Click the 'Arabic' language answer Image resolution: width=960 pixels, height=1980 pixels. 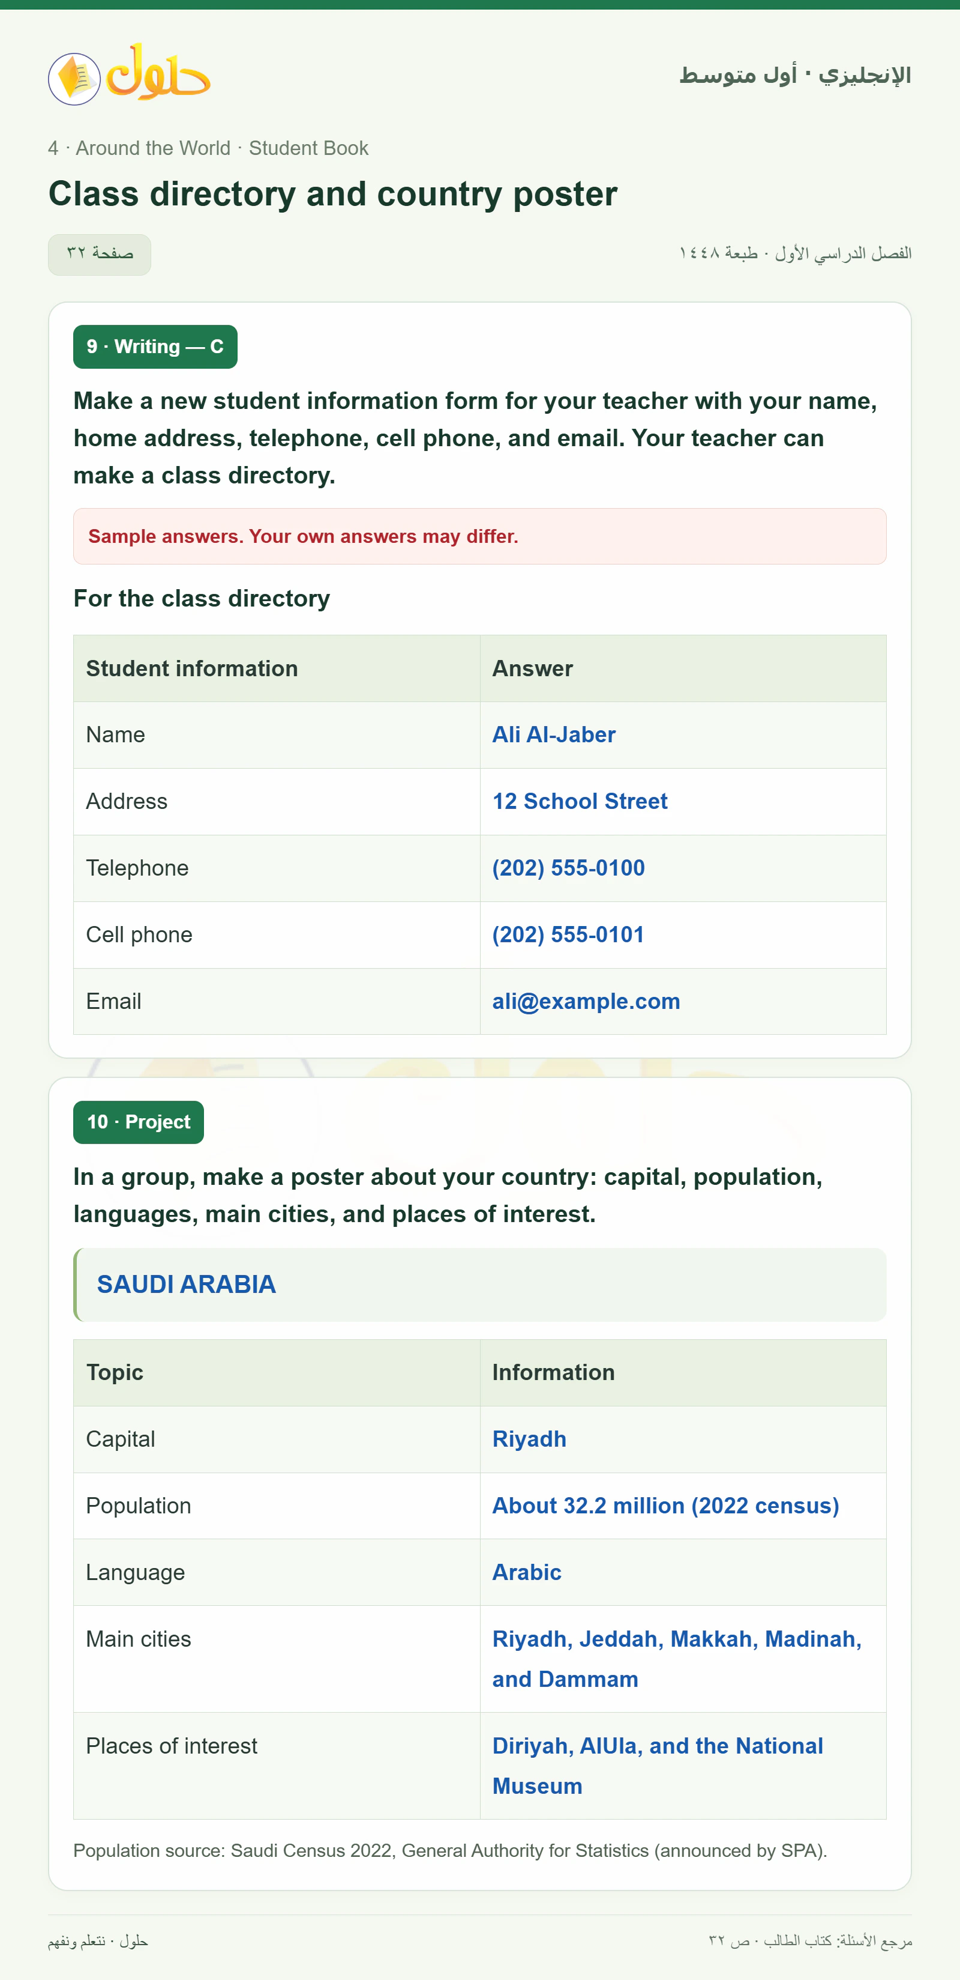[526, 1573]
